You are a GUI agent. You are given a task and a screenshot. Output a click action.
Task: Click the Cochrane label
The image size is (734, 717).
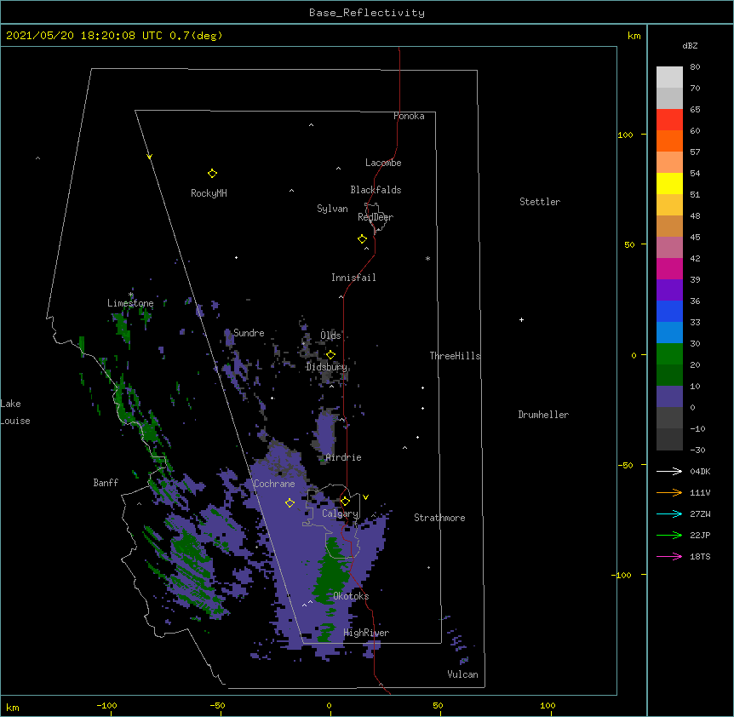click(274, 484)
